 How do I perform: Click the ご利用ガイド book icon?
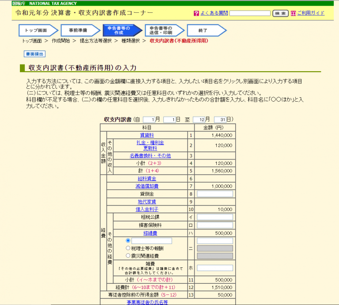pyautogui.click(x=293, y=13)
